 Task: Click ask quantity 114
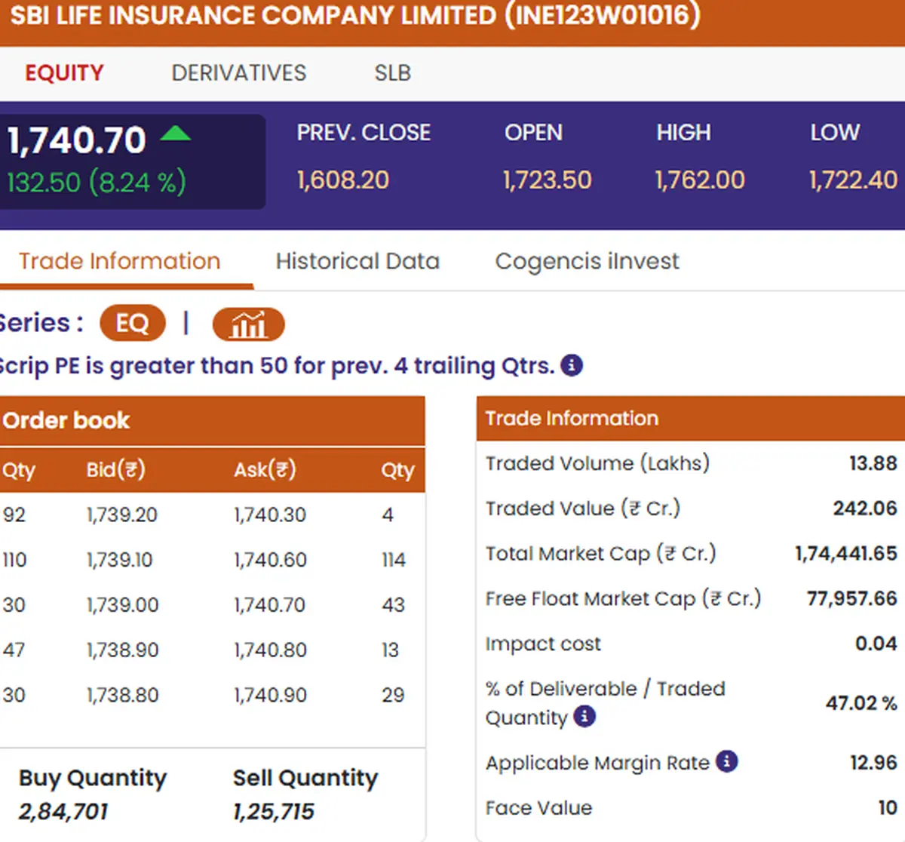tap(394, 560)
